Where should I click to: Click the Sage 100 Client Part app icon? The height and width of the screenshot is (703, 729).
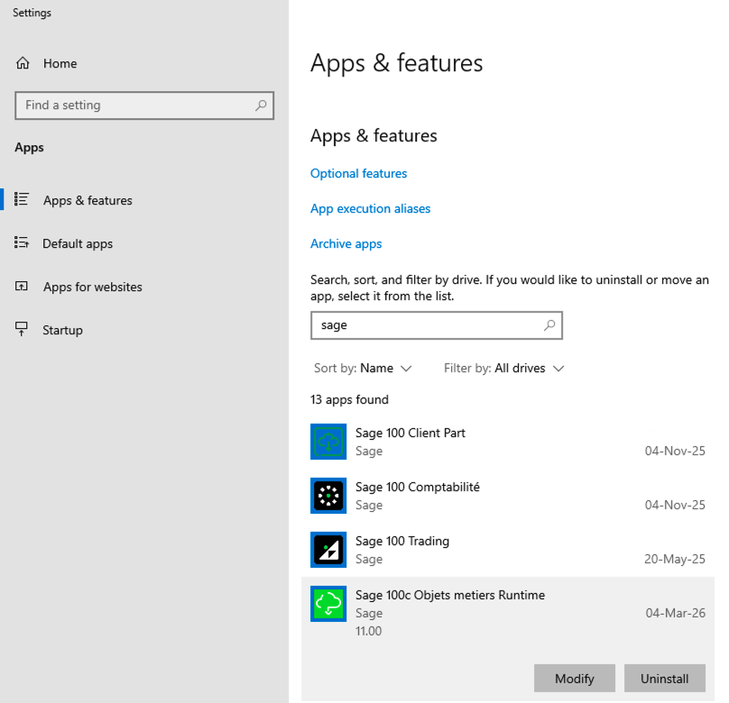click(328, 442)
